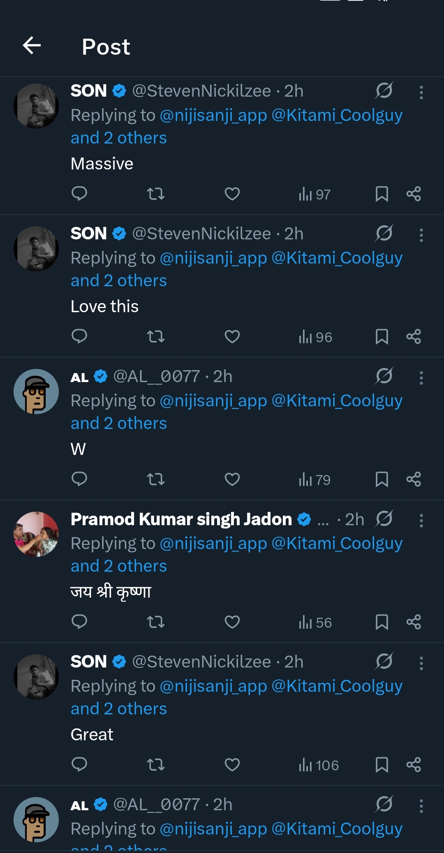The width and height of the screenshot is (444, 853).
Task: Open Pramod Kumar singh Jadon's profile picture
Action: (36, 534)
